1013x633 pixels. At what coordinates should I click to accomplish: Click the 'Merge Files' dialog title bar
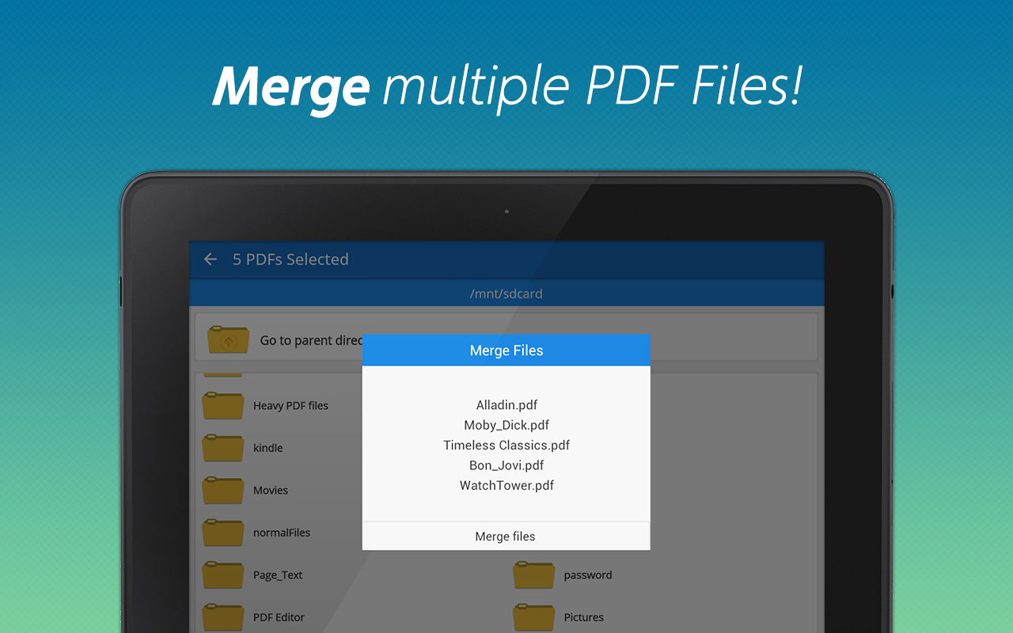pyautogui.click(x=506, y=350)
